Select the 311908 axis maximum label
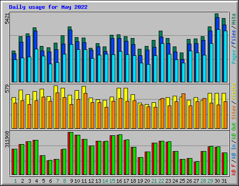The height and width of the screenshot is (186, 239). pos(7,139)
